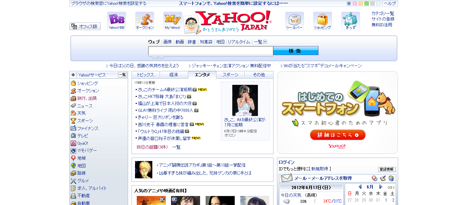Open 天気 in the services sidebar
The width and height of the screenshot is (467, 205).
click(x=81, y=113)
